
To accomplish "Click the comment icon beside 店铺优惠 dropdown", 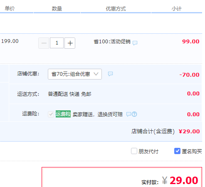I will pos(110,74).
